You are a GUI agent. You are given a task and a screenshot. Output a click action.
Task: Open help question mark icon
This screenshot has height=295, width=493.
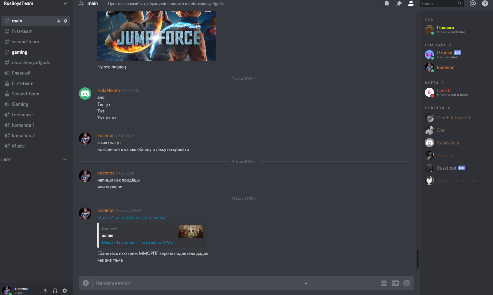(x=485, y=3)
